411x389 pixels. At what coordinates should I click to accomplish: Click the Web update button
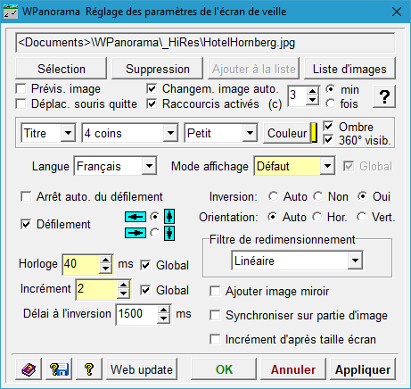[142, 369]
